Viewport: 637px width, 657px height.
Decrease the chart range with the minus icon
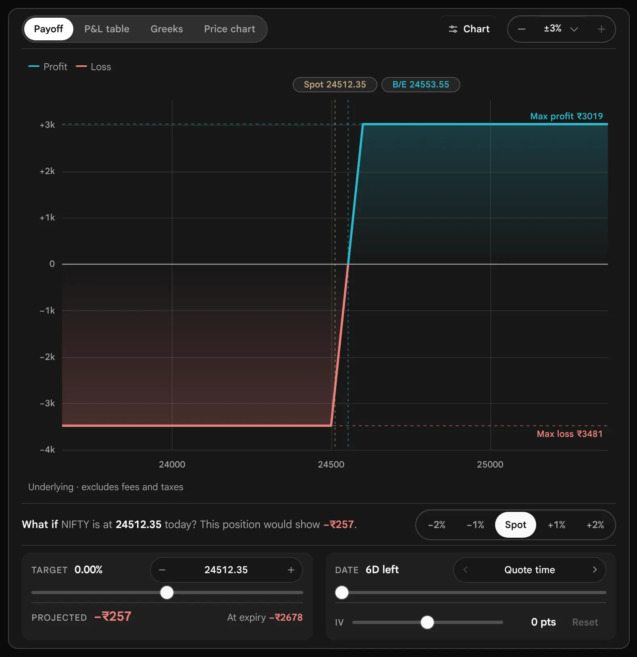coord(521,29)
